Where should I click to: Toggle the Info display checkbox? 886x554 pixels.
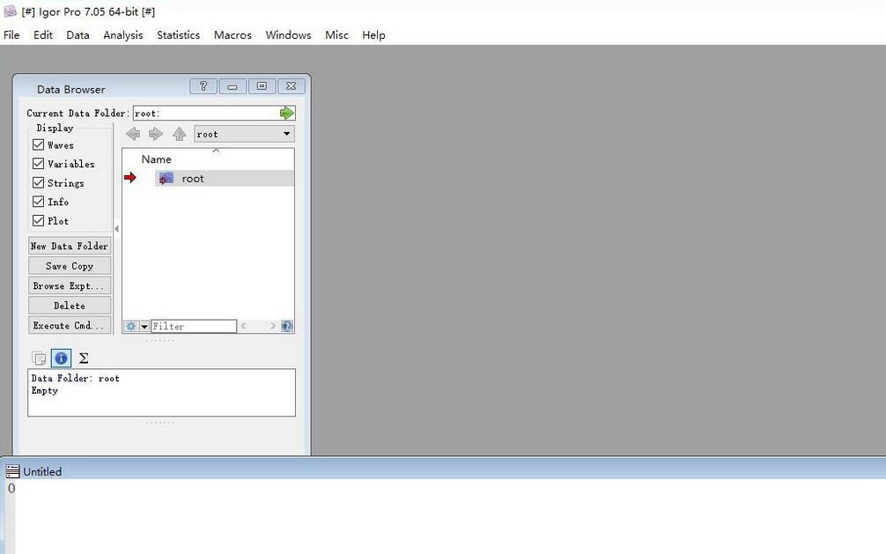tap(39, 202)
